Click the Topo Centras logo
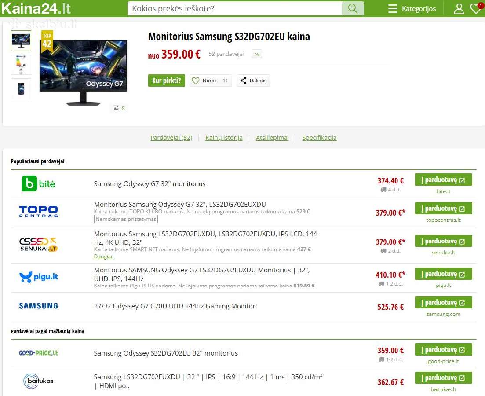 (x=38, y=212)
